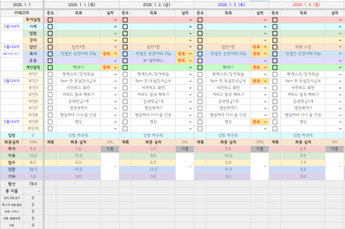The height and width of the screenshot is (229, 345).
Task: Tick the 루틴10 checkbox for 2026.1.4 (일)
Action: (275, 129)
